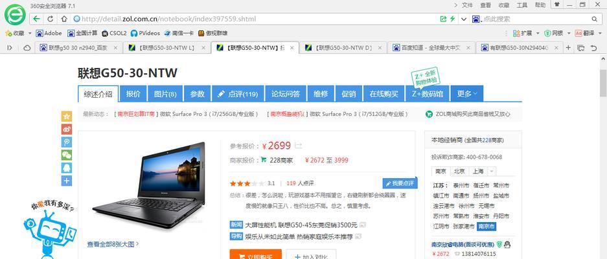The width and height of the screenshot is (607, 259).
Task: Click the 360 browser green logo
Action: [15, 14]
